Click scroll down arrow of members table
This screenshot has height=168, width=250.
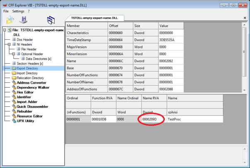click(244, 90)
